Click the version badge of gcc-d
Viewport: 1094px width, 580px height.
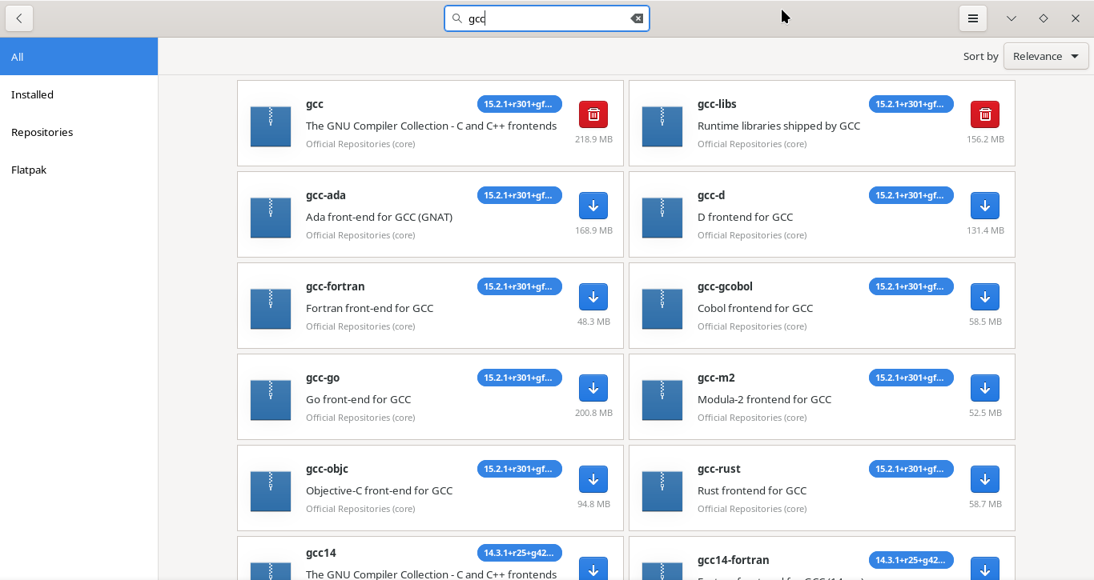click(911, 195)
